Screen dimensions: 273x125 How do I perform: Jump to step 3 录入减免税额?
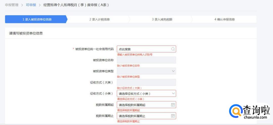coord(162,19)
